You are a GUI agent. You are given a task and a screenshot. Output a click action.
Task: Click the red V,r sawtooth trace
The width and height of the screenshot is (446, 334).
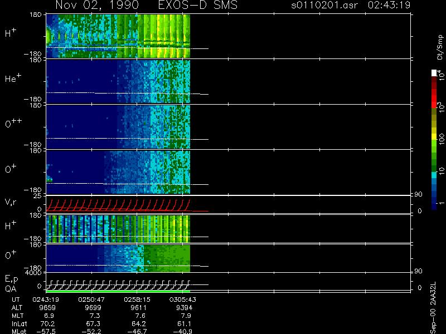point(118,205)
